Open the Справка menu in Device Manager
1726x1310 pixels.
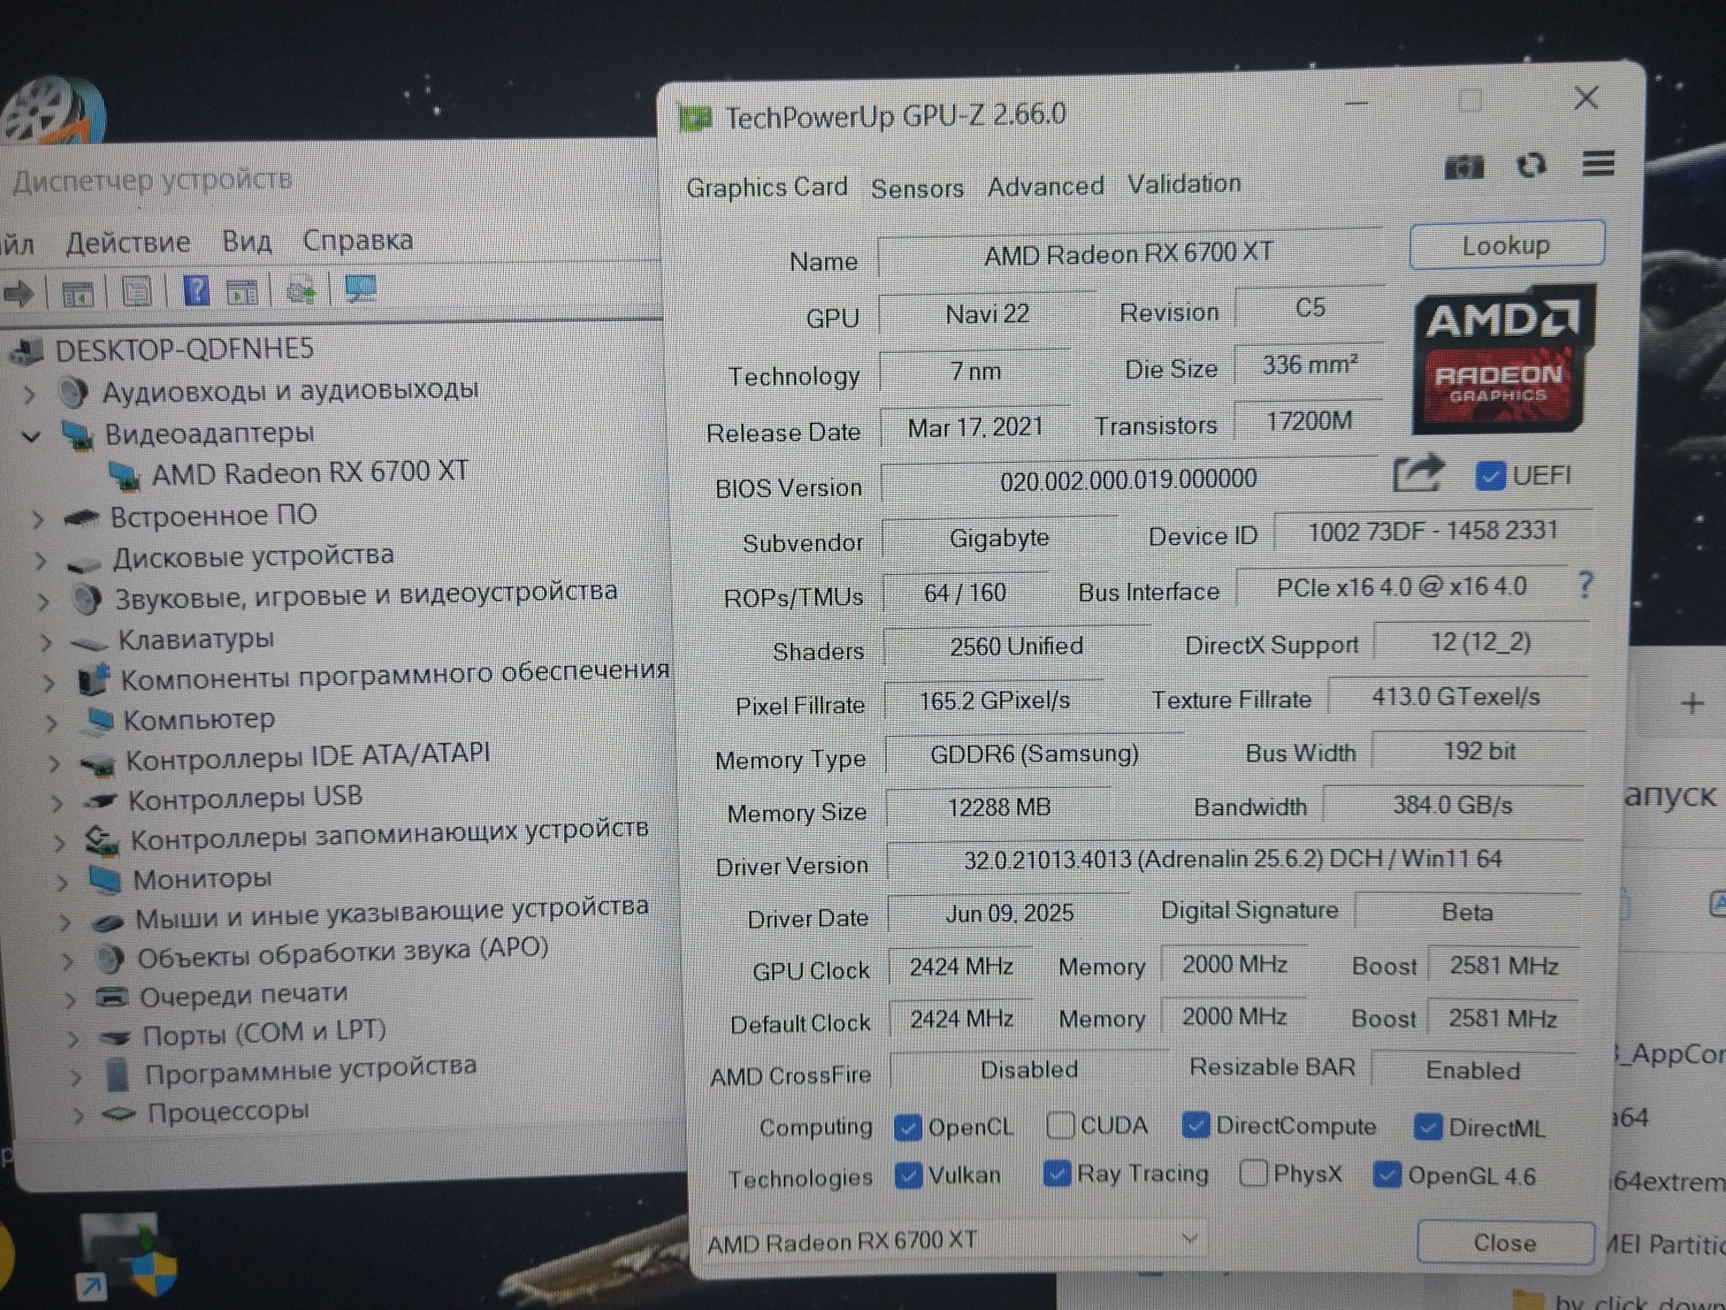point(358,239)
